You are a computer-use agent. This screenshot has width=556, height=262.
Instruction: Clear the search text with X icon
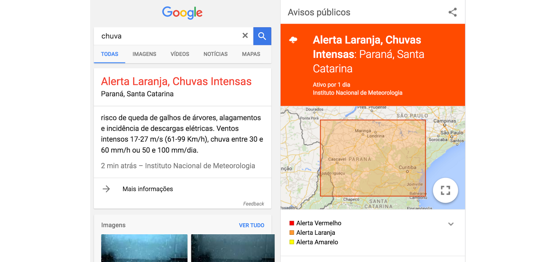pyautogui.click(x=245, y=36)
